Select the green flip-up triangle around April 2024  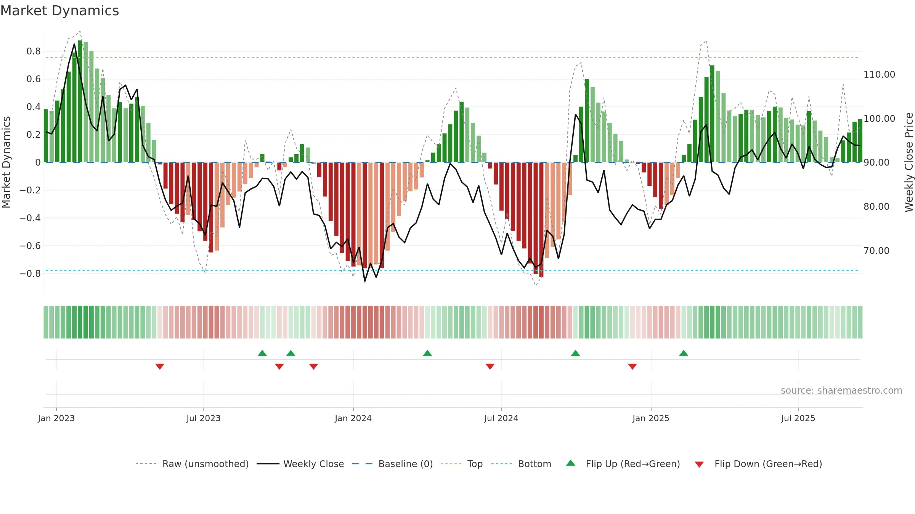(427, 353)
